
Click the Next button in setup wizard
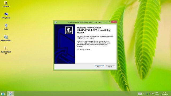click(99, 67)
